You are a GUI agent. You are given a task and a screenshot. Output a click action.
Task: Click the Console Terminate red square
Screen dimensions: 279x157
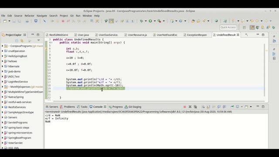[185, 107]
